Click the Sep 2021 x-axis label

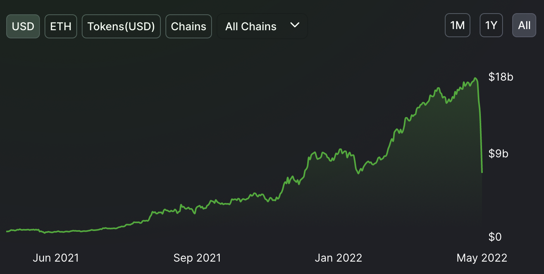tap(197, 258)
